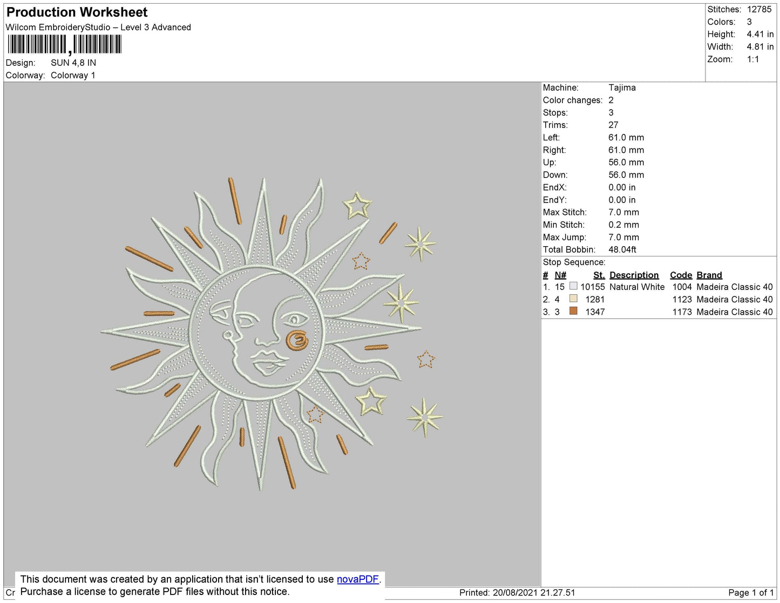Click the Natural White color swatch
780x603 pixels.
573,286
